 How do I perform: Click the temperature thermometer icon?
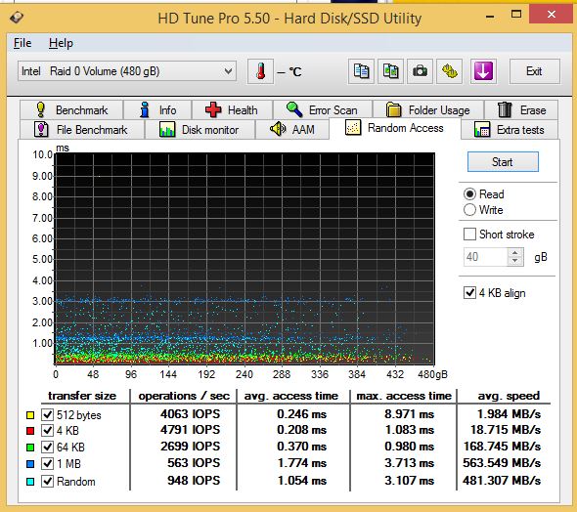tap(260, 71)
